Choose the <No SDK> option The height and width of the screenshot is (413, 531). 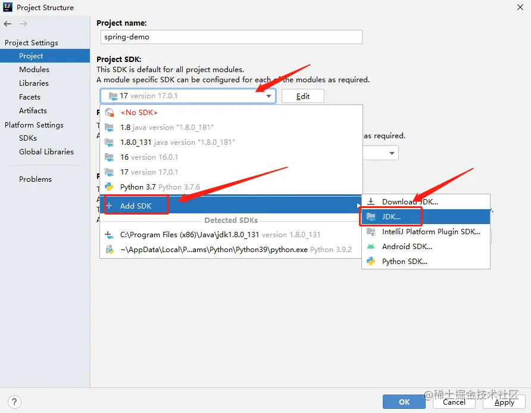click(x=232, y=112)
